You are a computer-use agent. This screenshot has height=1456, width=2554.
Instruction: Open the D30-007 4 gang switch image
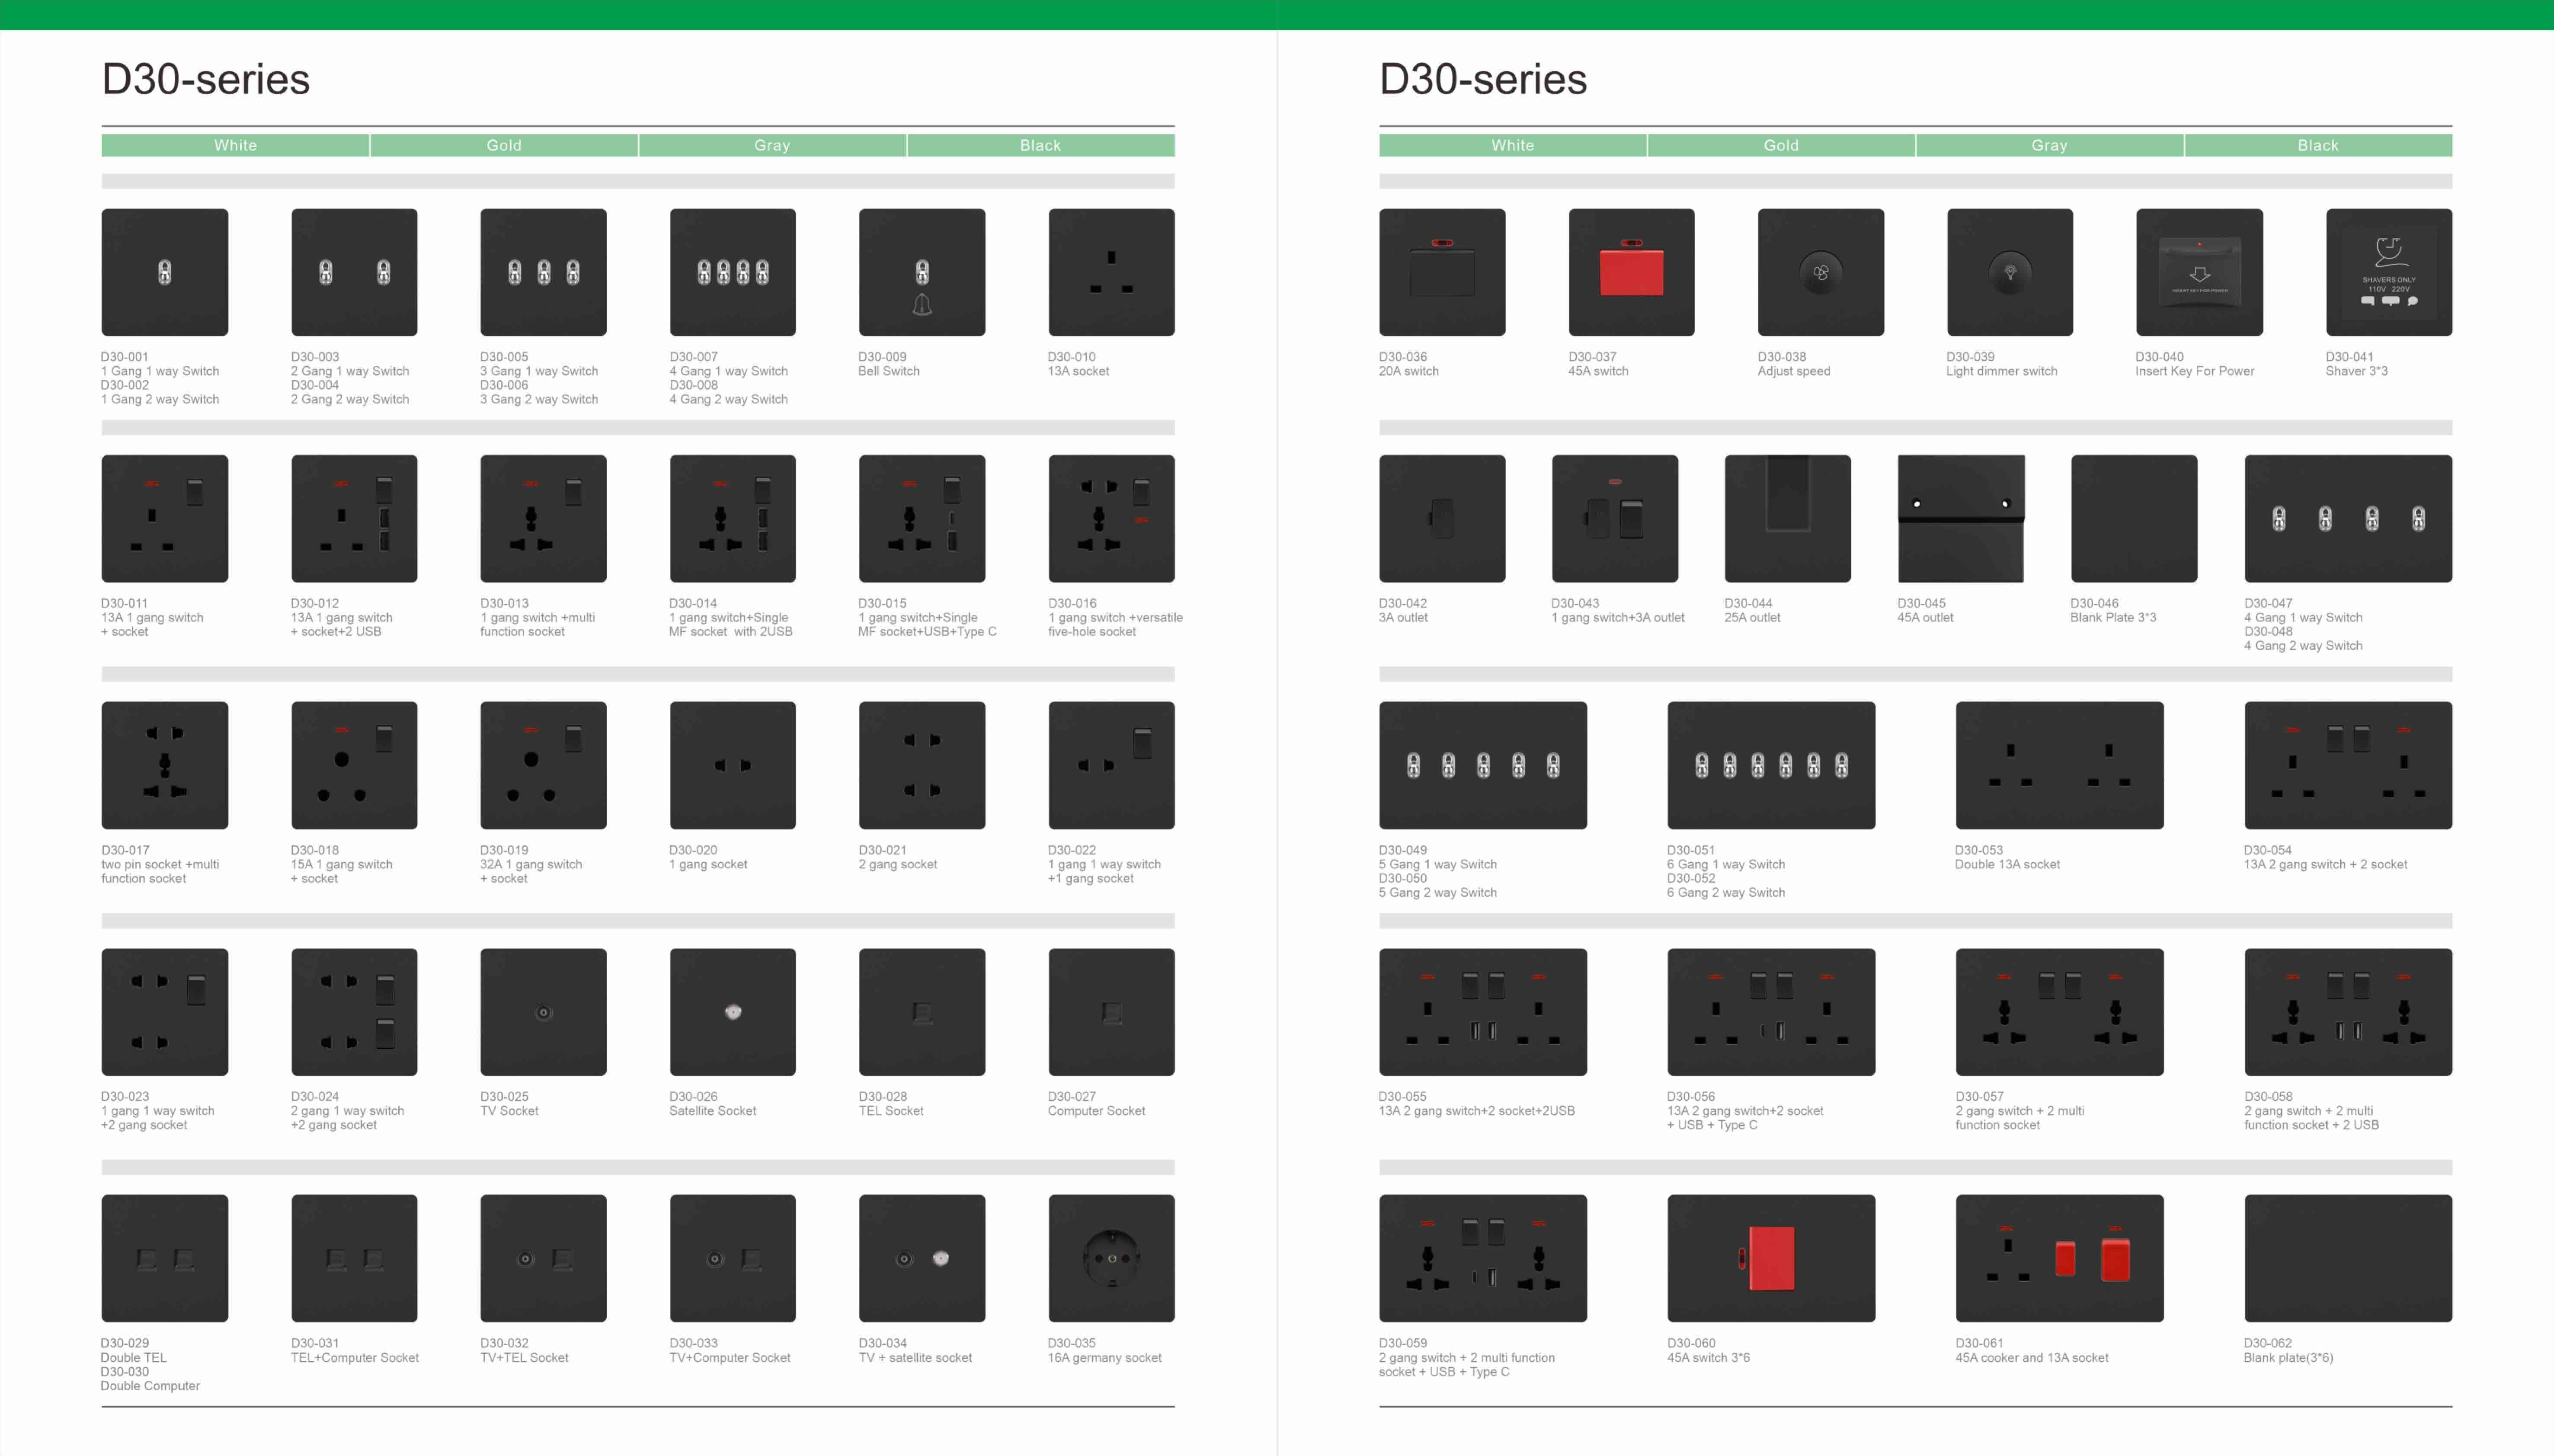(733, 272)
